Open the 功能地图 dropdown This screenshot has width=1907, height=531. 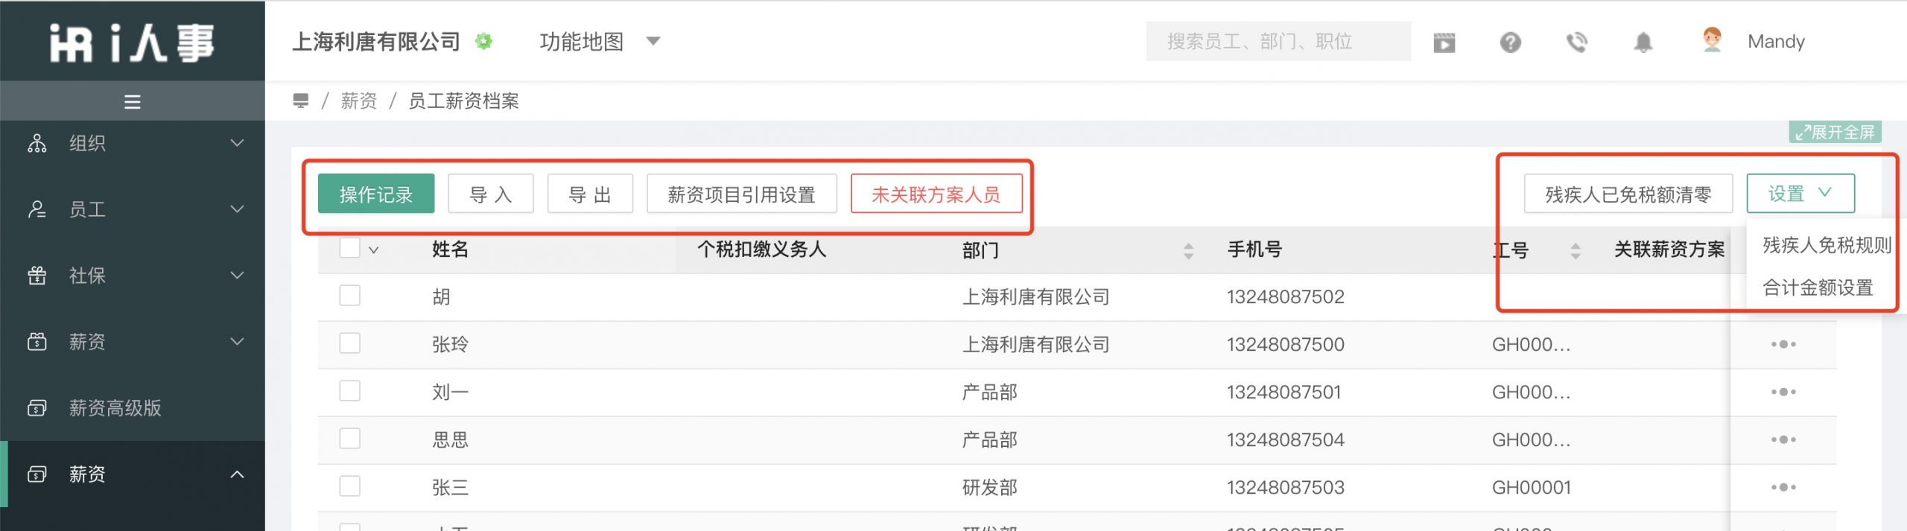pos(600,42)
